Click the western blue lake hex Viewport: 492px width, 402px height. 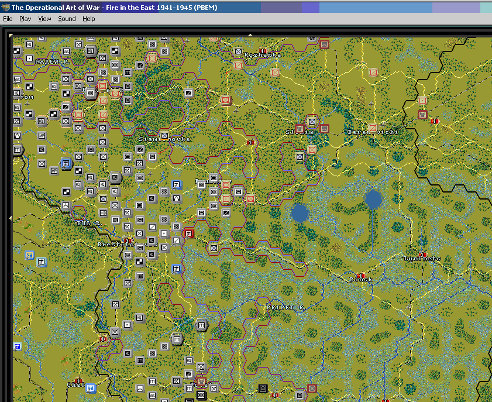click(300, 213)
